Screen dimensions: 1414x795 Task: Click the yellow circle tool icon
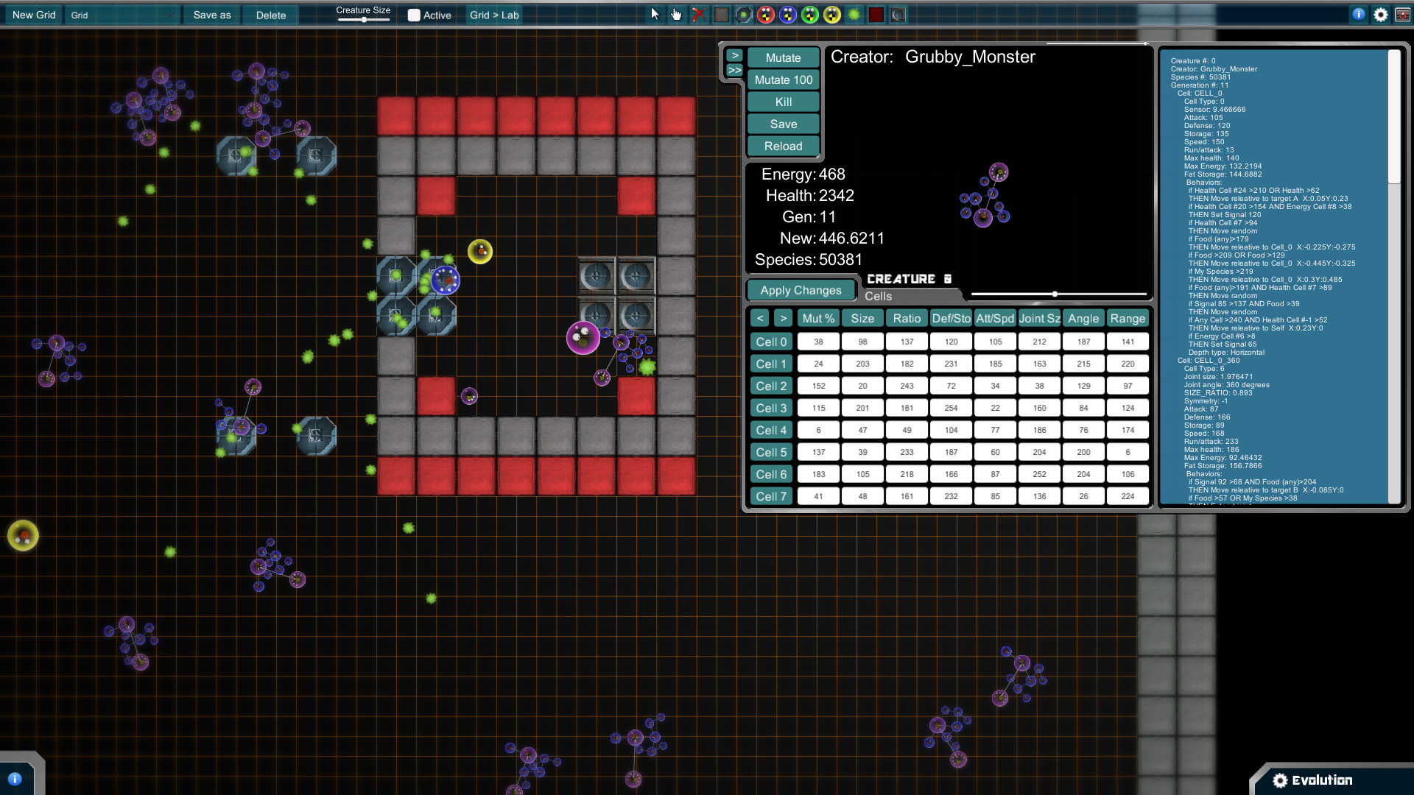[830, 13]
